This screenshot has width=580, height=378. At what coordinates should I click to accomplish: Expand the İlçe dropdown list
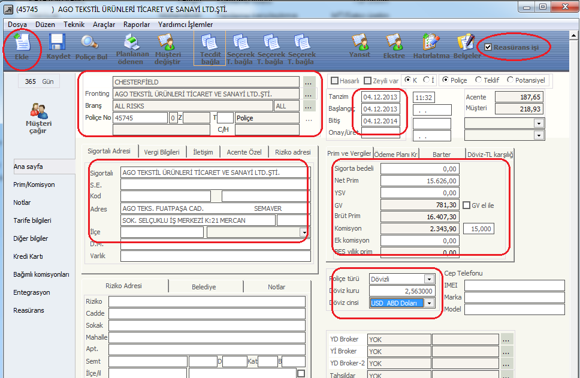(304, 232)
